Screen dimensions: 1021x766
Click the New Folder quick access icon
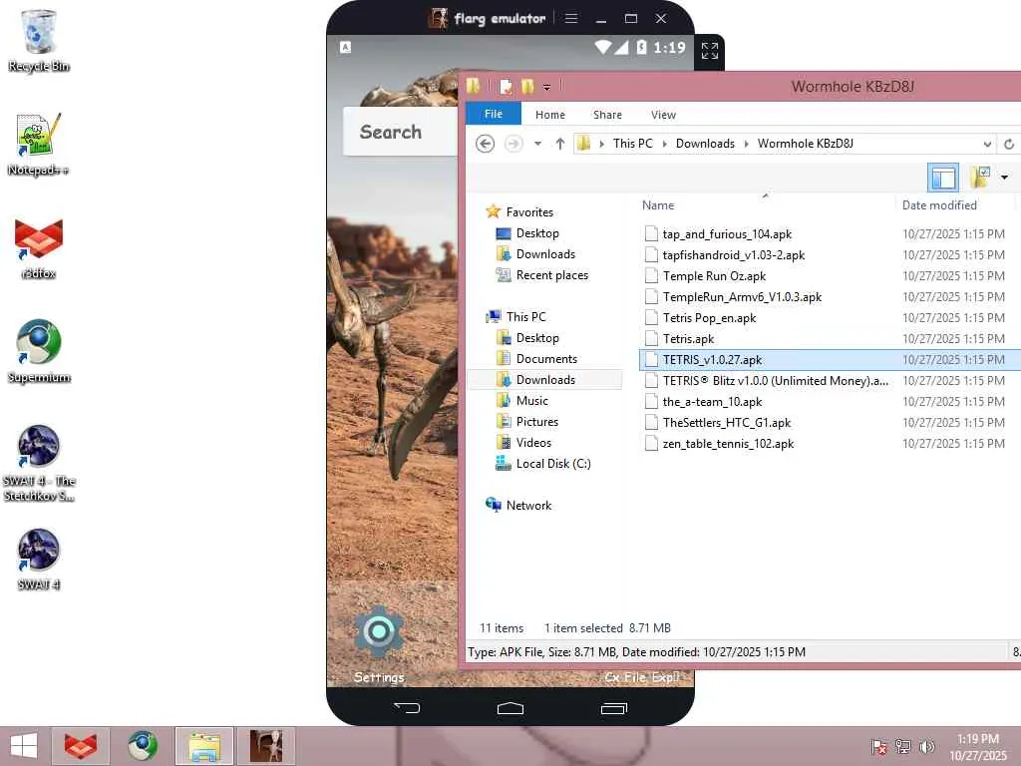click(527, 86)
